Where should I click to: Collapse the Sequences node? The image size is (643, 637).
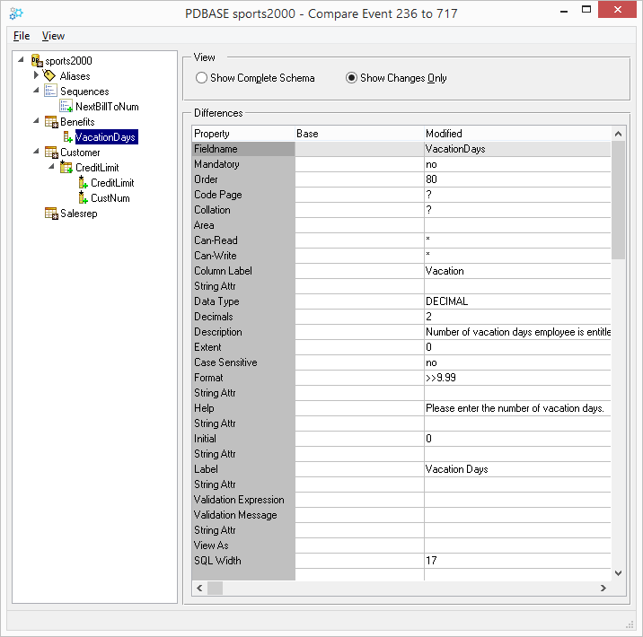36,90
